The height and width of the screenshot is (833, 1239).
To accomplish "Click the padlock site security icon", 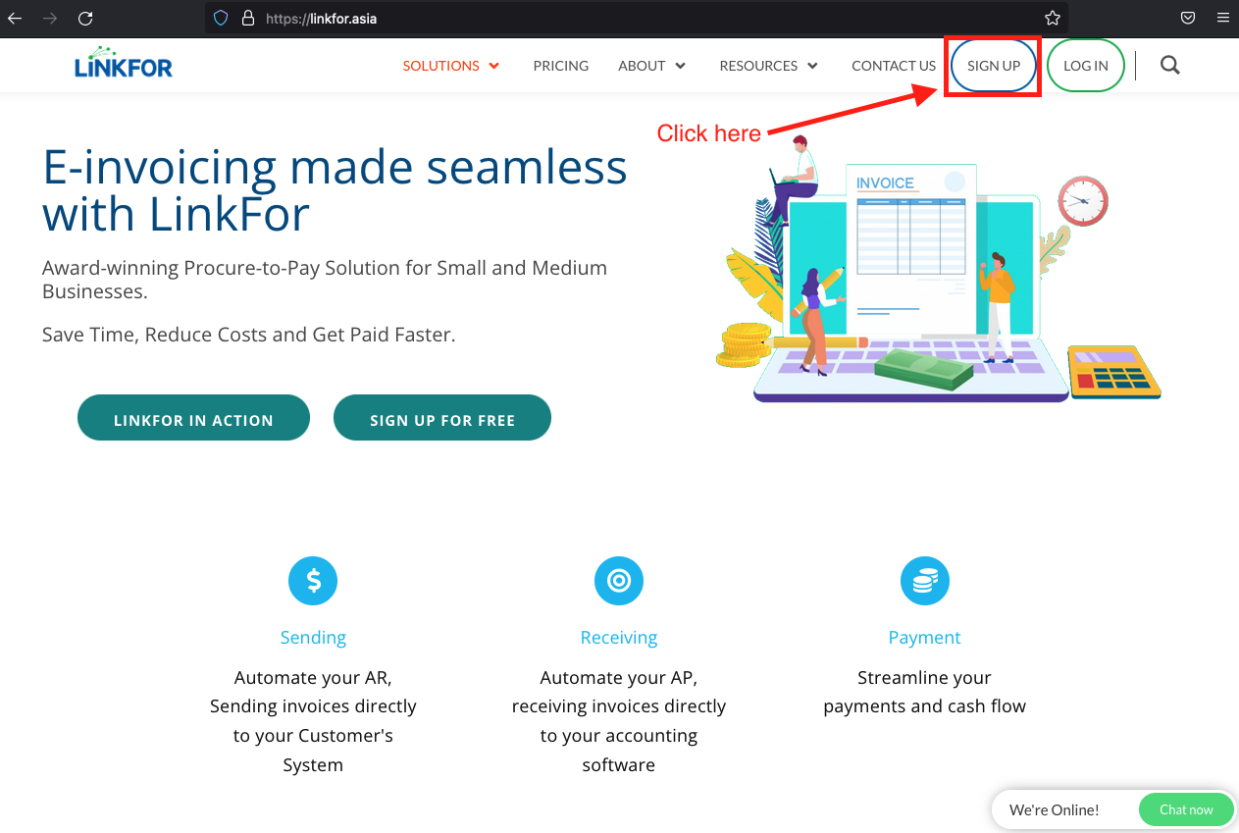I will (247, 18).
